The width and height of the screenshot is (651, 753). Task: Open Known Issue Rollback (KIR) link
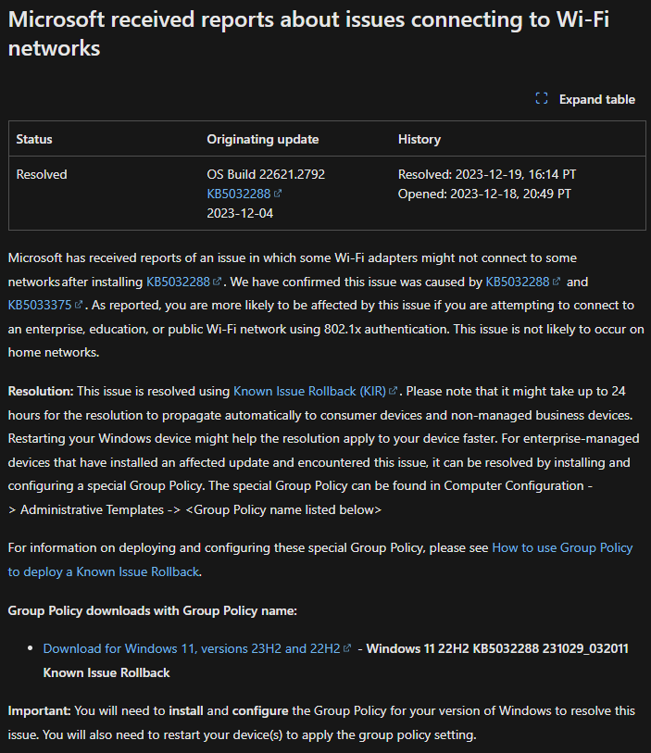pyautogui.click(x=309, y=391)
